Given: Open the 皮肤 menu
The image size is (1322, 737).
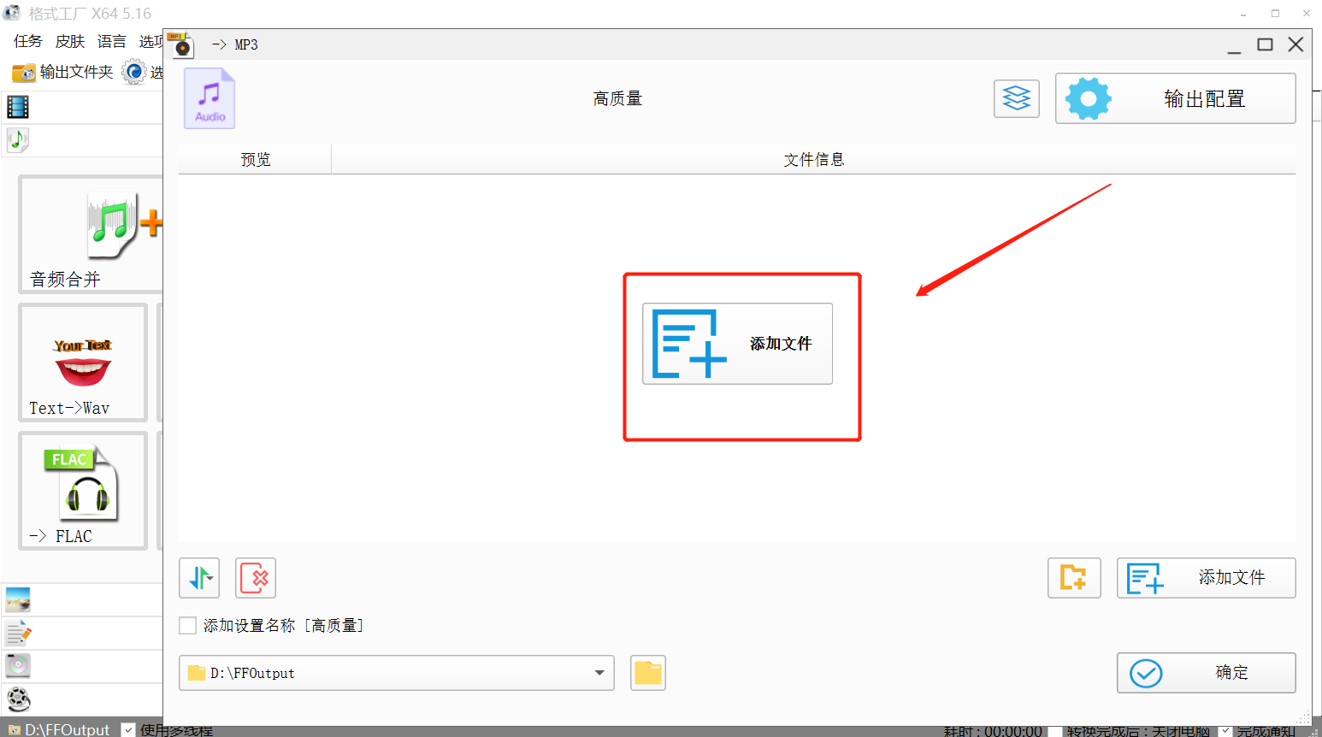Looking at the screenshot, I should point(70,41).
